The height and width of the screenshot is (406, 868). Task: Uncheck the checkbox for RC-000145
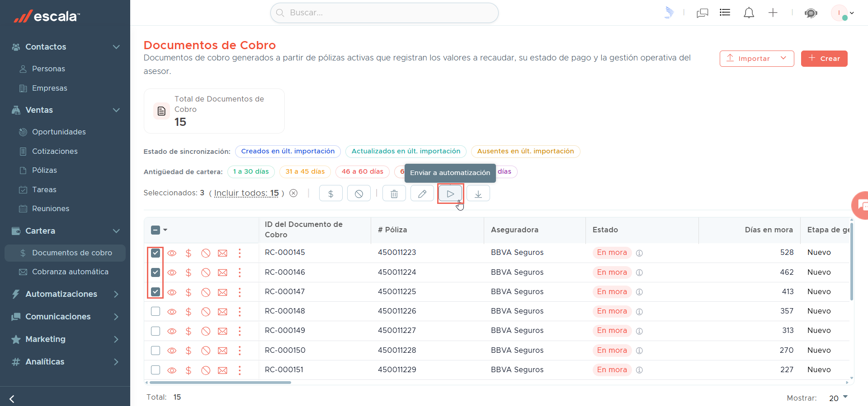pos(156,253)
